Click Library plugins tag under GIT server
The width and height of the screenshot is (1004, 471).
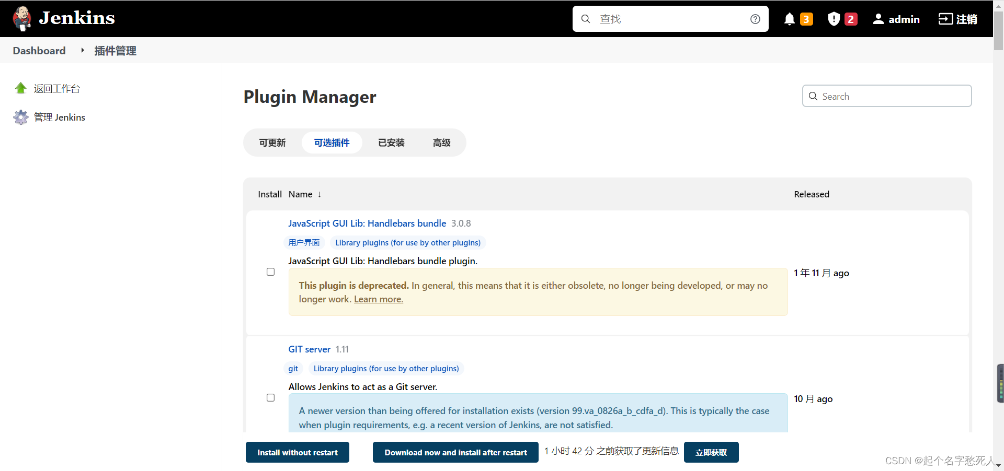386,369
